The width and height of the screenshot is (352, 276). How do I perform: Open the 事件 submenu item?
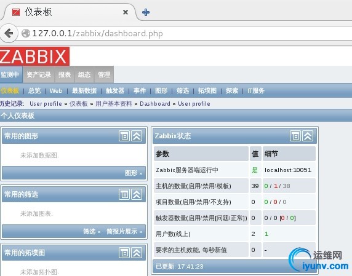(140, 90)
